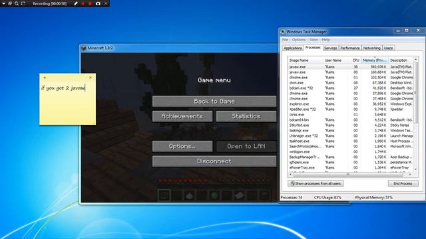Sort processes by User Name column
426x239 pixels.
[x=336, y=60]
